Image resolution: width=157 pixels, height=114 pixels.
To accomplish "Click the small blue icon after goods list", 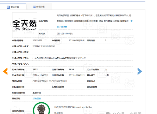I will (131, 21).
